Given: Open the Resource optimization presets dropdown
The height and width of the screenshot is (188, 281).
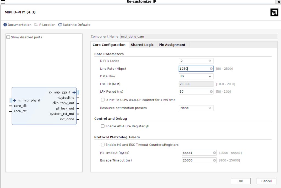Looking at the screenshot, I should 196,108.
